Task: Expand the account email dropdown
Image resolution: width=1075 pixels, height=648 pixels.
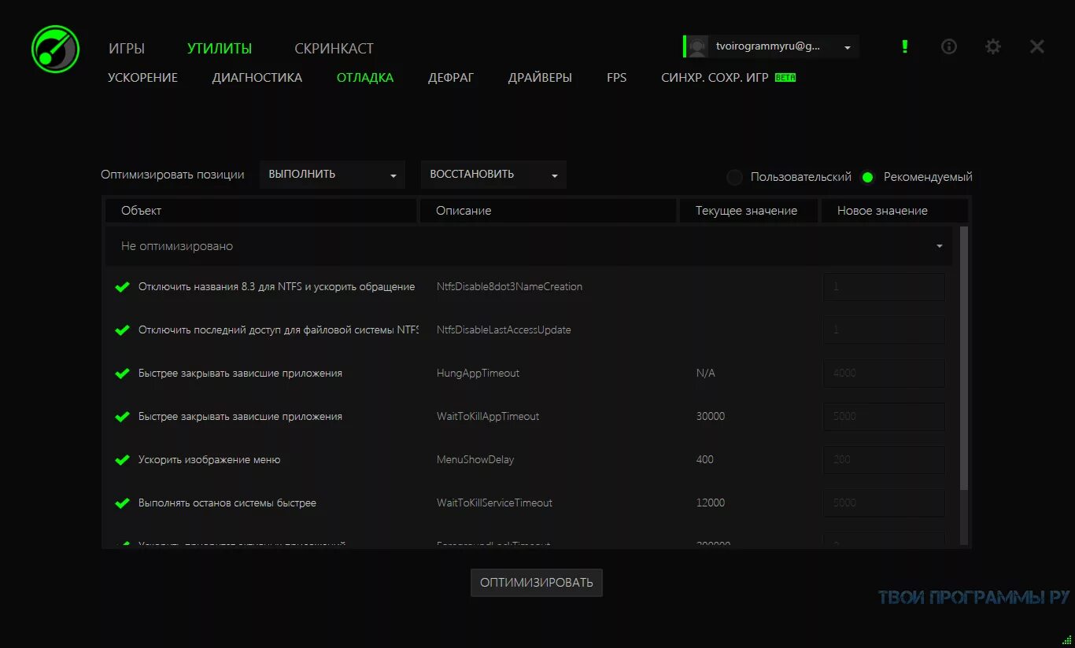Action: (848, 47)
